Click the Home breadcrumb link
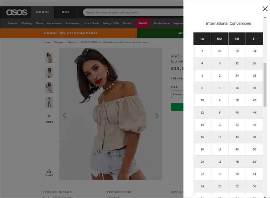Screen dimensions: 270x198 46,42
